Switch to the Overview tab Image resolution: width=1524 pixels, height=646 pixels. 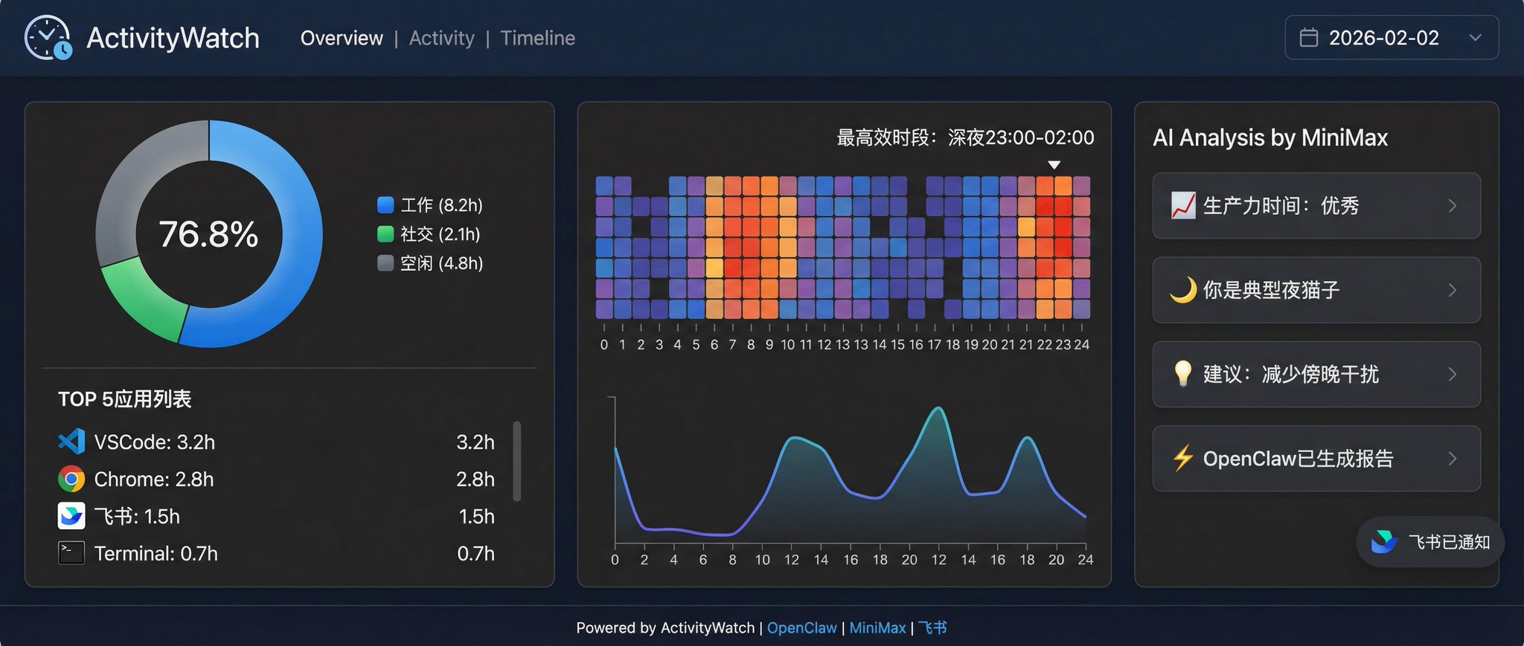click(x=342, y=38)
